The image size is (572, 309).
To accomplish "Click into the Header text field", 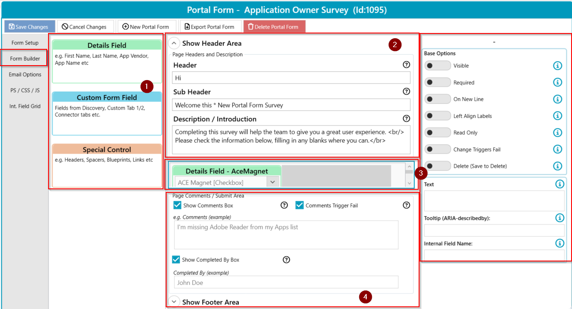I will (x=291, y=78).
